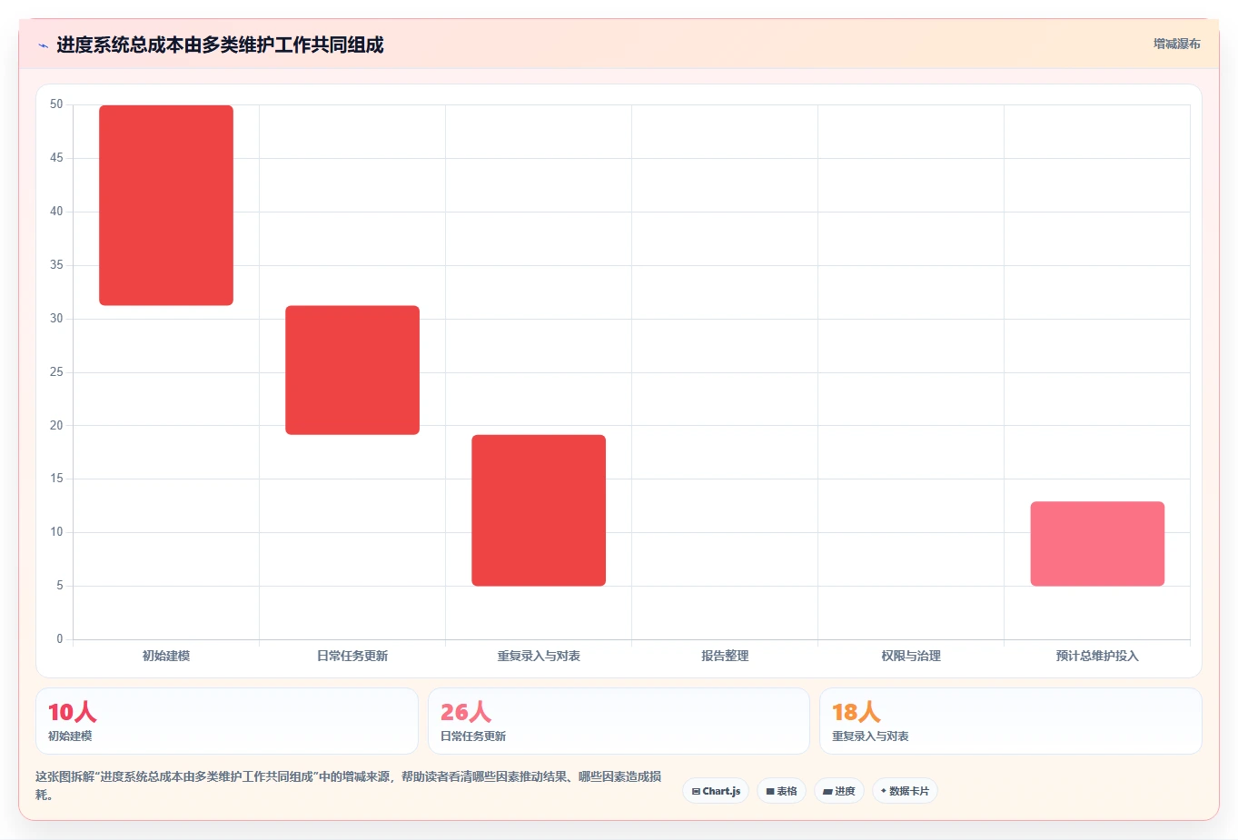
Task: Select the 表格 tag chip
Action: point(781,791)
